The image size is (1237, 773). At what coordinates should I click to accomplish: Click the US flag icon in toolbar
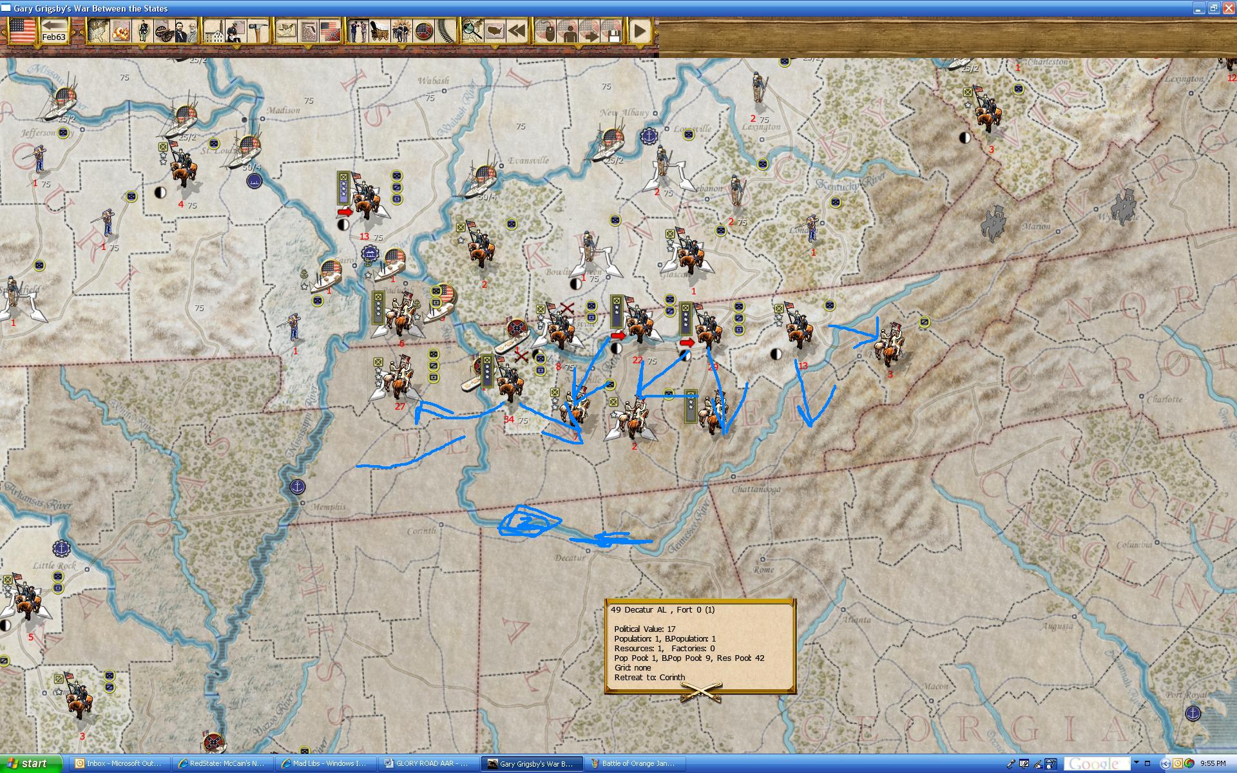point(22,30)
